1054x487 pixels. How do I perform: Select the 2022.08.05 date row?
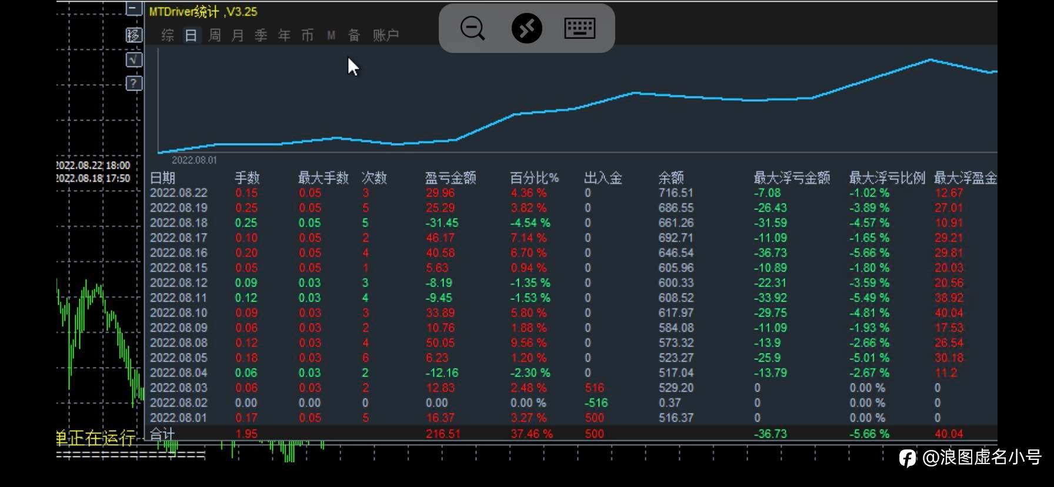(x=179, y=358)
